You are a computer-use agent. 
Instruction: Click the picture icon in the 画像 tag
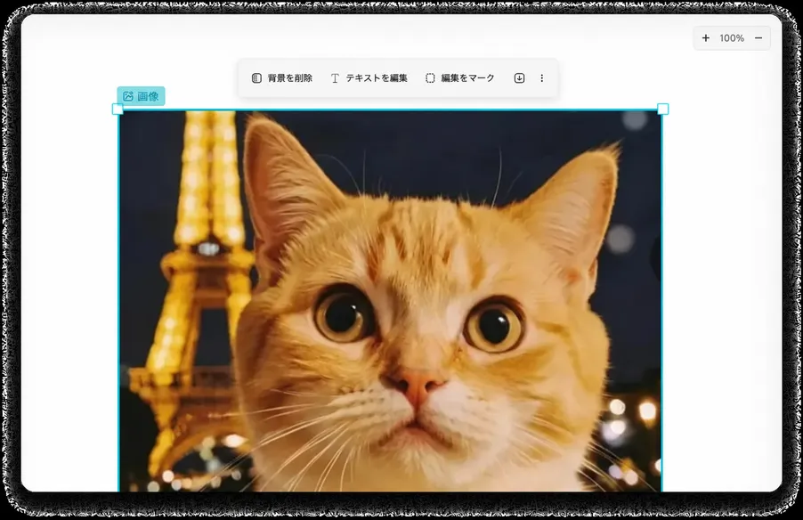(128, 96)
